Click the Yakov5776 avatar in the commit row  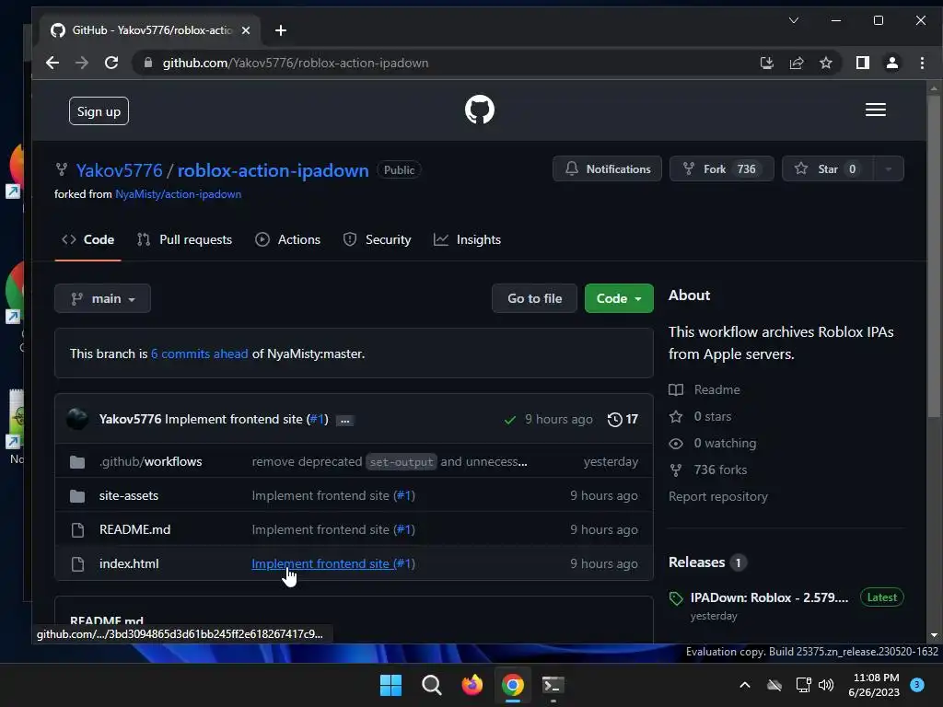pos(77,419)
